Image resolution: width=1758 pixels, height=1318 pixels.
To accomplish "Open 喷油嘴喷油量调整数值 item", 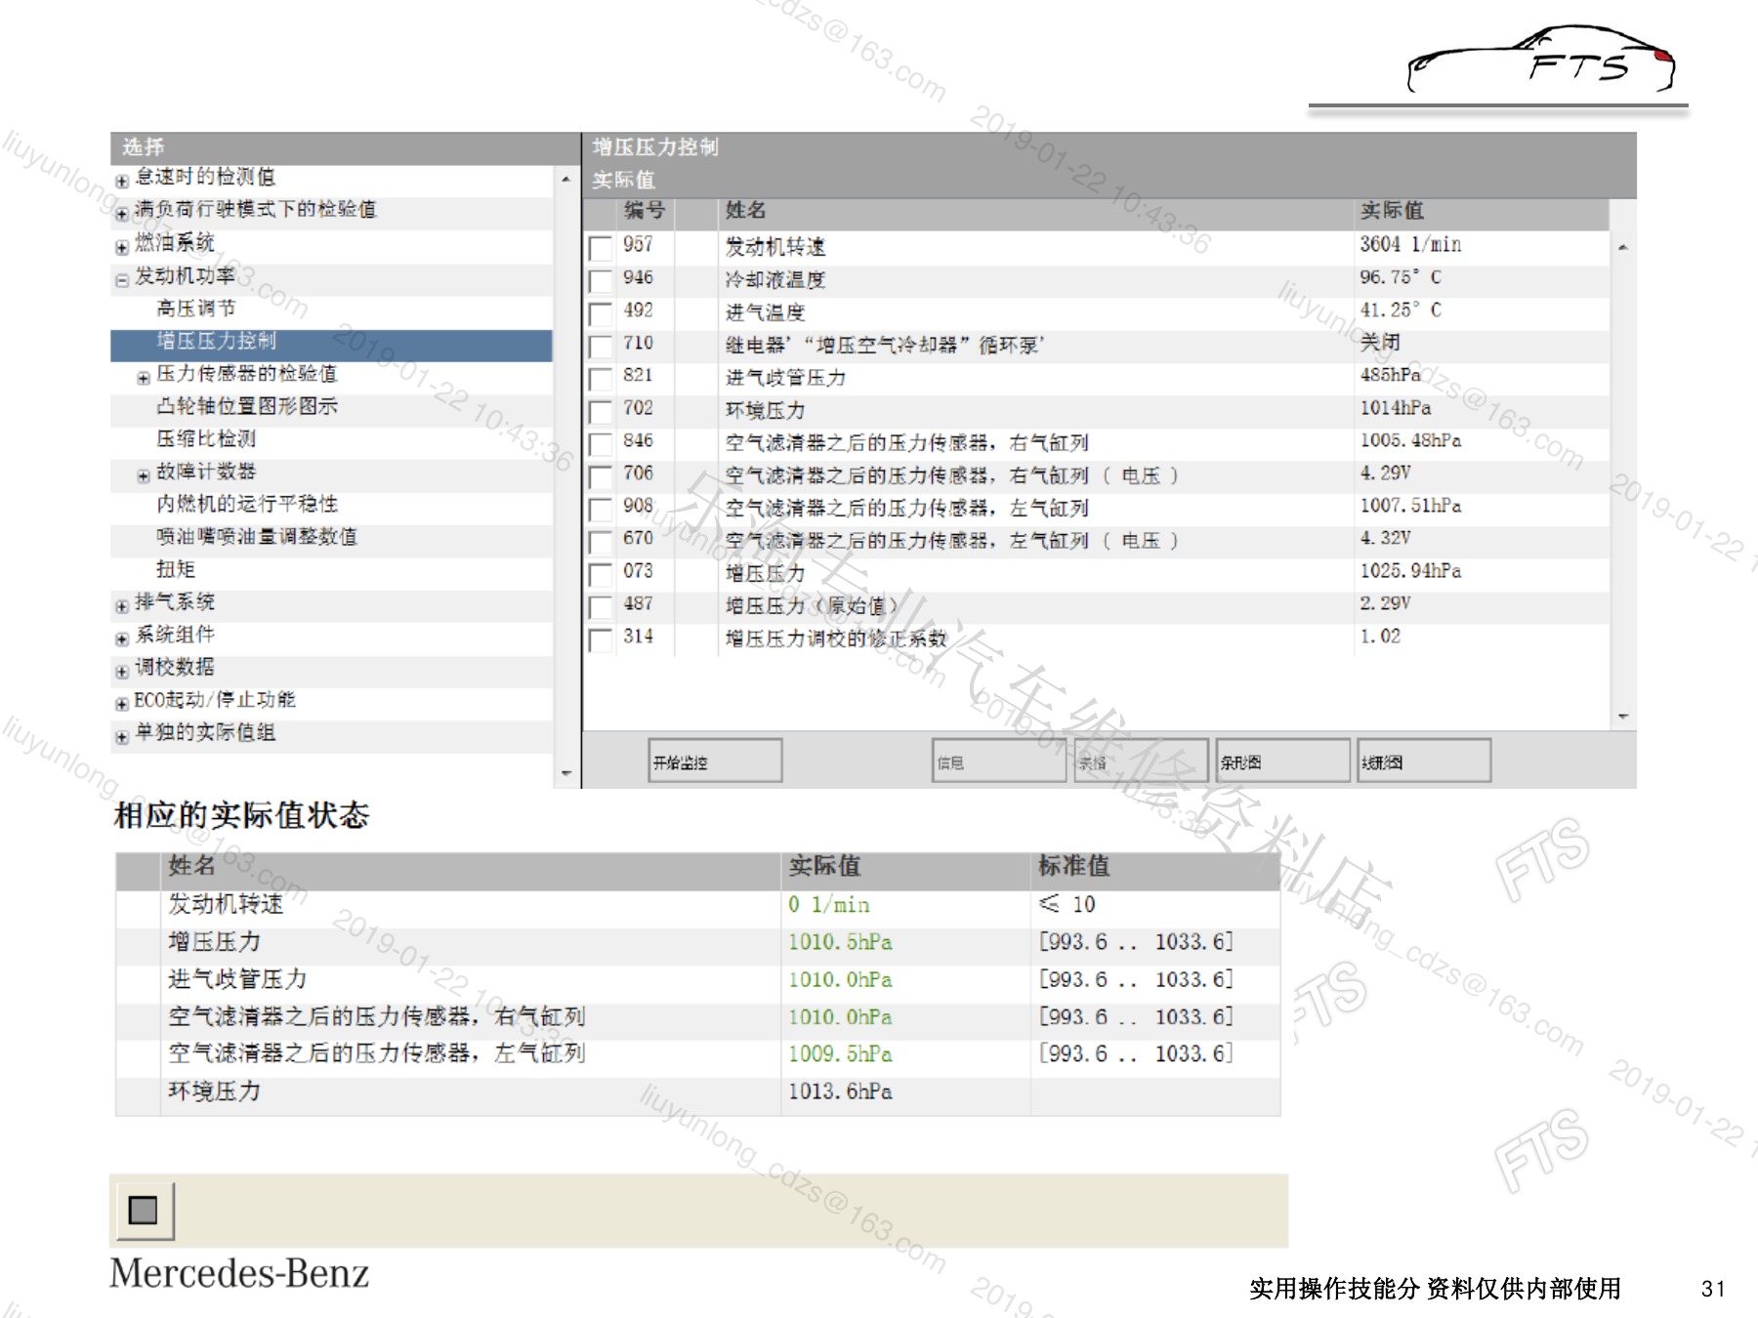I will coord(257,537).
